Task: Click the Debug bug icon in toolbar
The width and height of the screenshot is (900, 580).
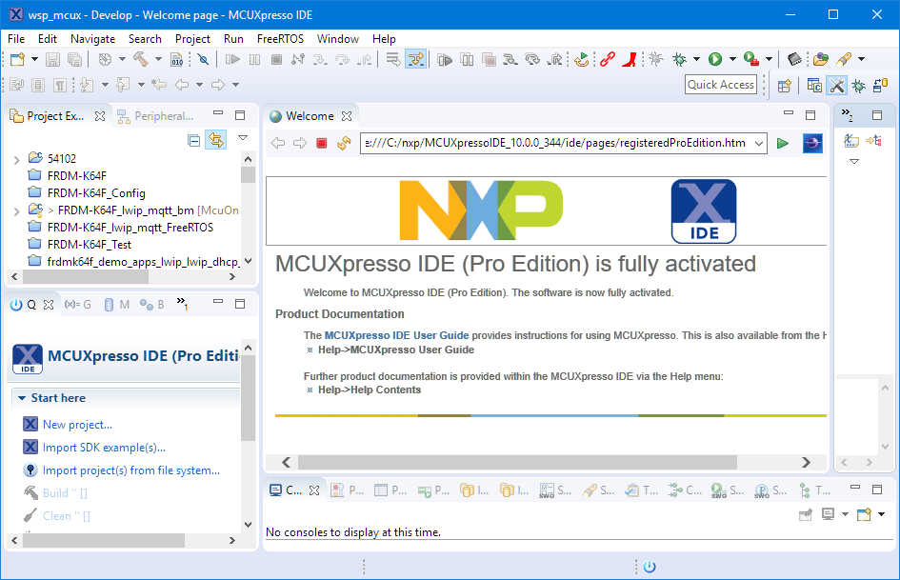Action: click(x=677, y=59)
